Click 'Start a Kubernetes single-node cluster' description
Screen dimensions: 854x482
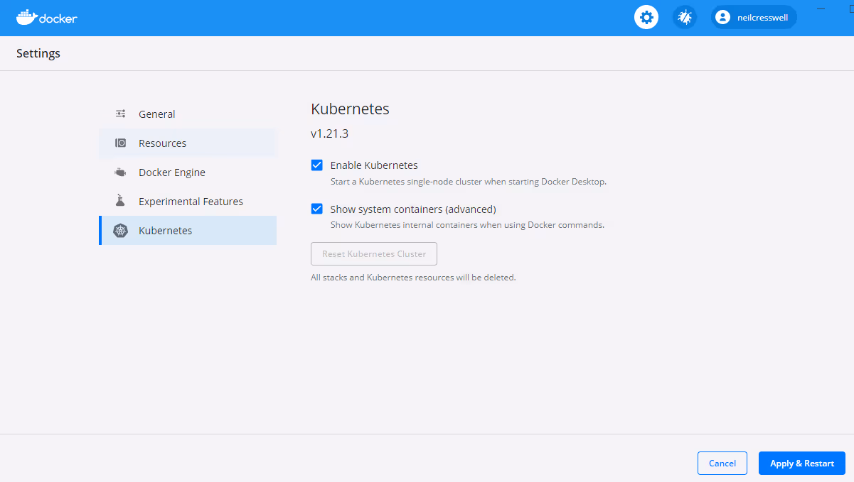(x=469, y=182)
